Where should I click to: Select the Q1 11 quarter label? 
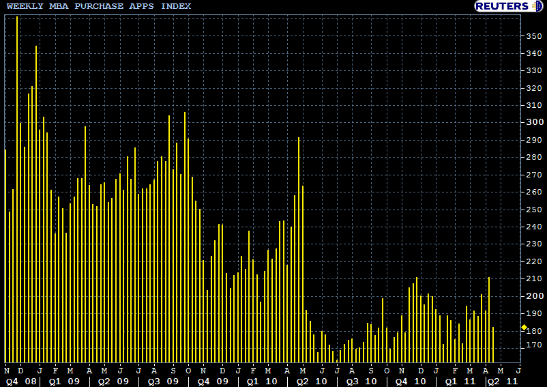click(460, 382)
